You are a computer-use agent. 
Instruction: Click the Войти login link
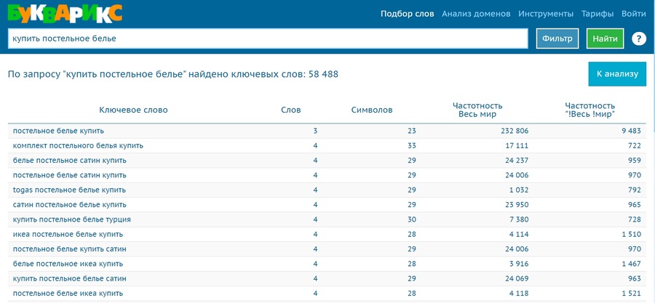[x=634, y=14]
